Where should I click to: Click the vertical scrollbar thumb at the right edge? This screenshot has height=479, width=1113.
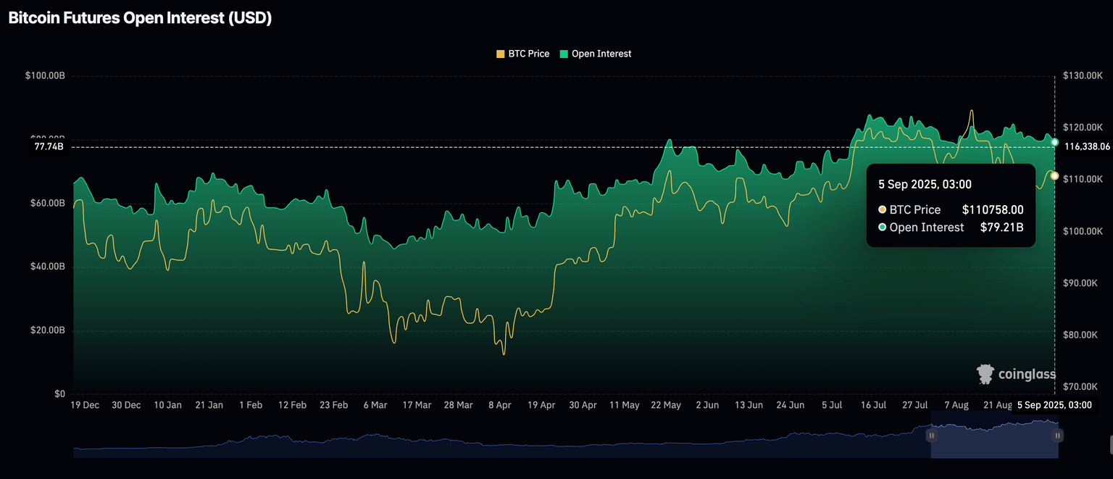1110,443
